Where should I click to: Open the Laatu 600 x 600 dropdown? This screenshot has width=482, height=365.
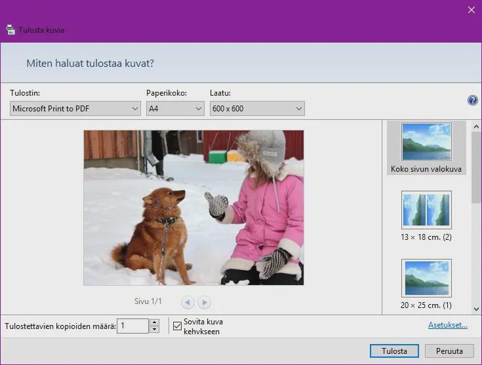[257, 109]
